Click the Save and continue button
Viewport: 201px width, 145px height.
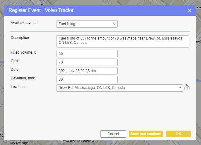146,134
